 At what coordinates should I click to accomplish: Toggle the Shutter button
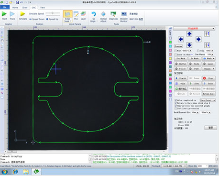(x=181, y=64)
